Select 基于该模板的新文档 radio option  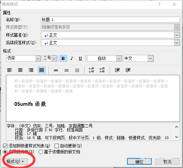pyautogui.click(x=41, y=152)
